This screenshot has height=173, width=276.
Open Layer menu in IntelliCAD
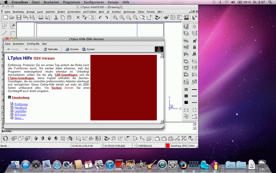[40, 12]
